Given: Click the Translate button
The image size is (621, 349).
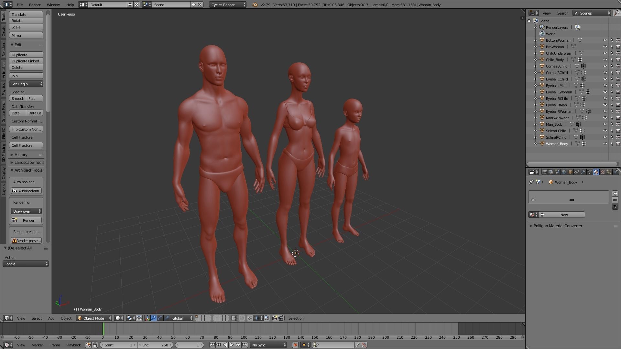Looking at the screenshot, I should click(x=26, y=15).
